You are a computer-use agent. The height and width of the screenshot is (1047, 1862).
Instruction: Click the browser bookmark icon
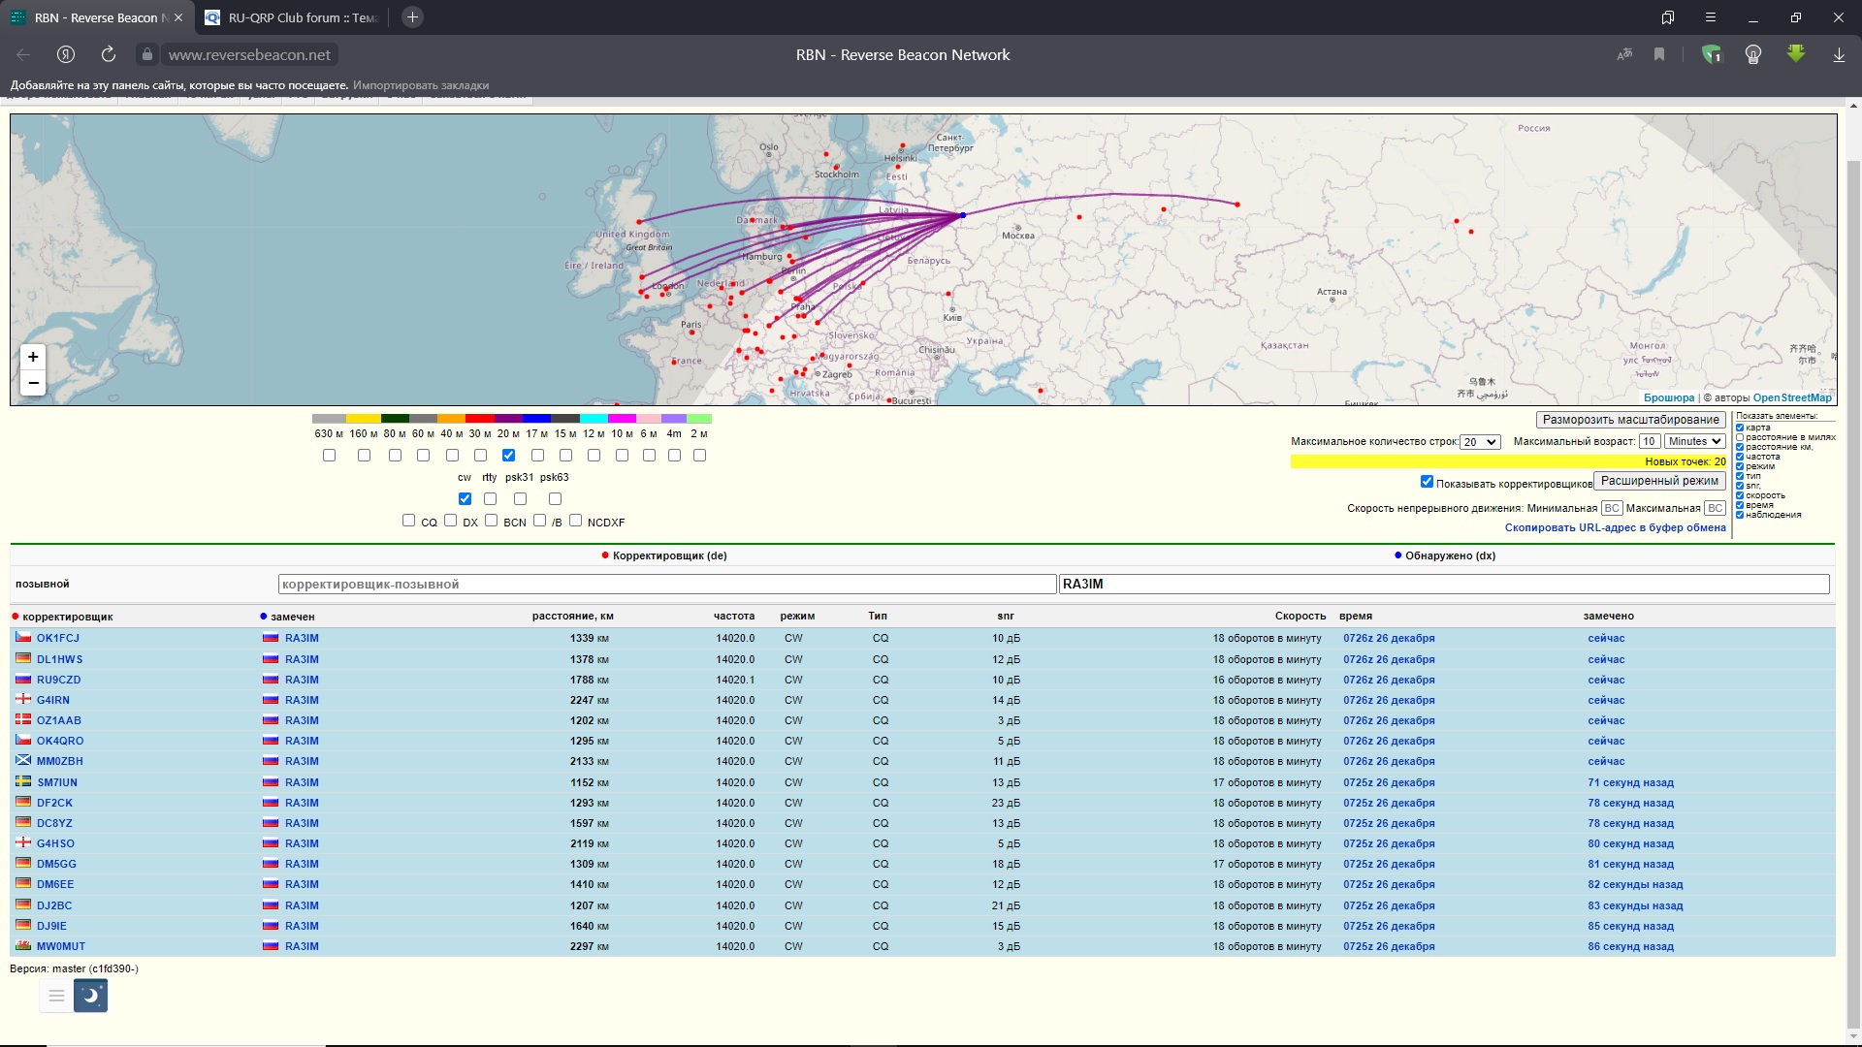pos(1659,54)
